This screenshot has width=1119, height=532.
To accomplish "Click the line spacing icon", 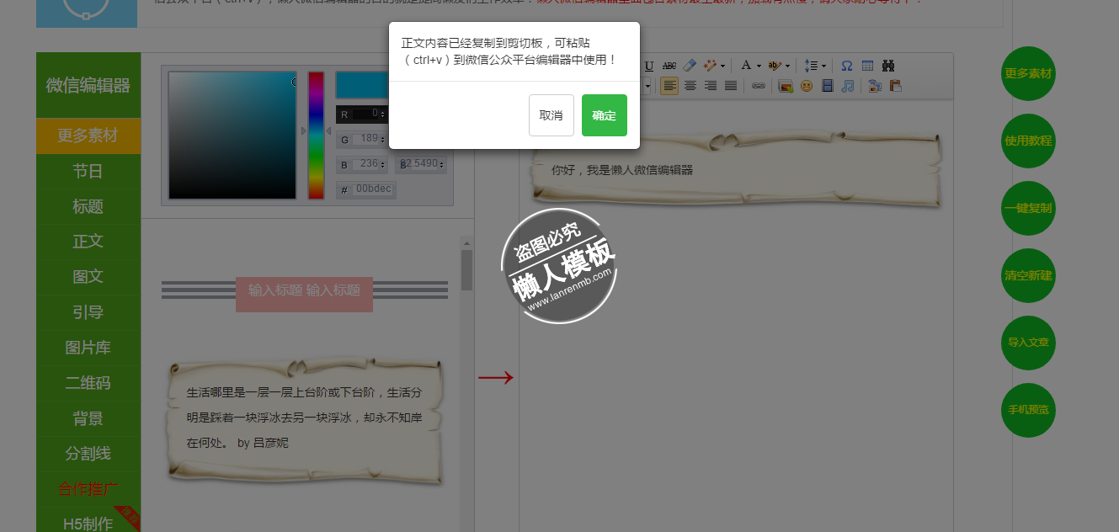I will coord(811,66).
